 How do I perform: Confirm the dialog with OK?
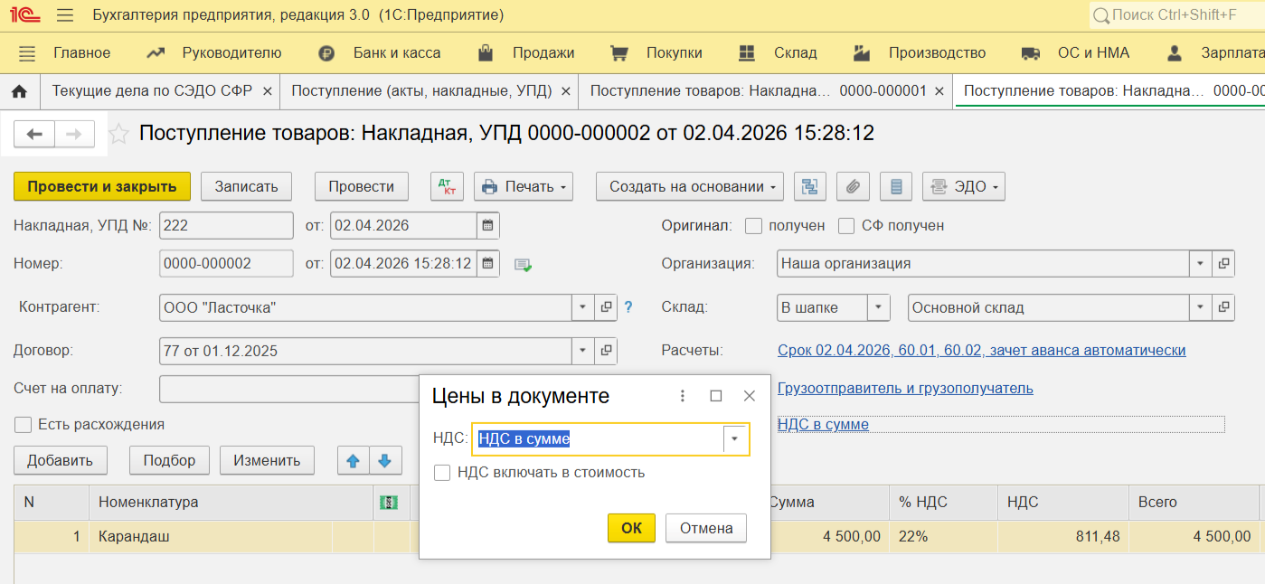(631, 528)
